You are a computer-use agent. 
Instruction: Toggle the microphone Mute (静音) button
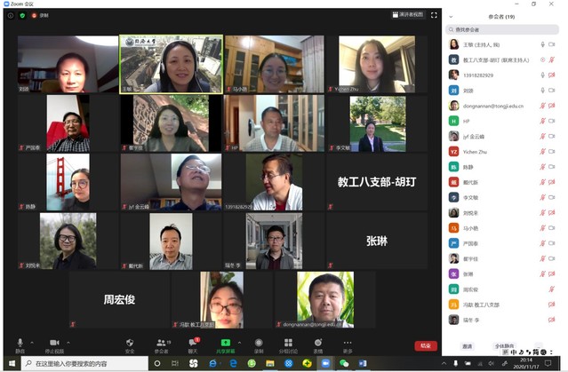(20, 342)
